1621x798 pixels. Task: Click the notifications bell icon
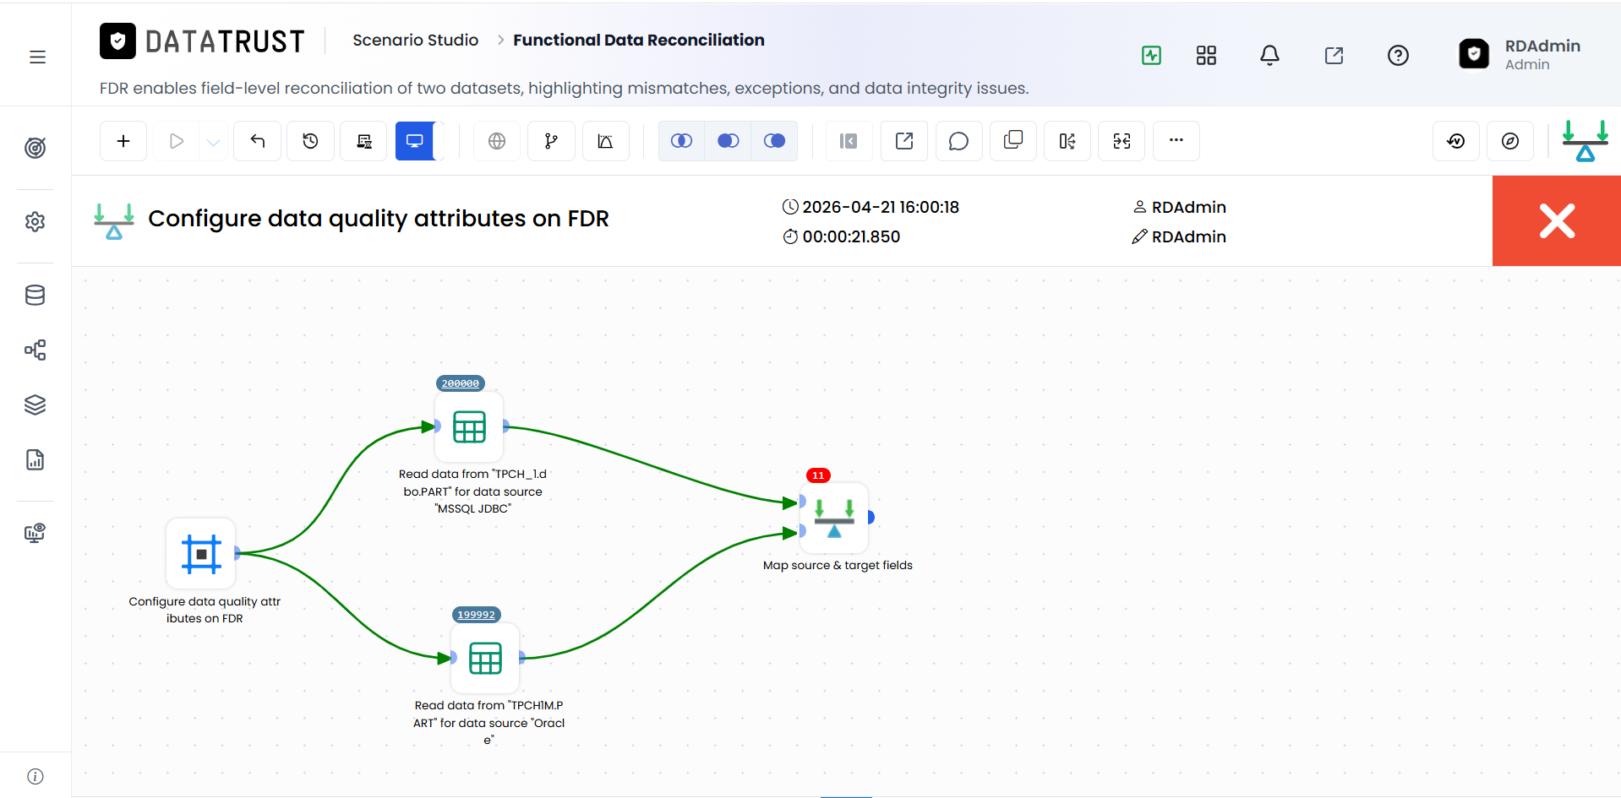[1269, 56]
